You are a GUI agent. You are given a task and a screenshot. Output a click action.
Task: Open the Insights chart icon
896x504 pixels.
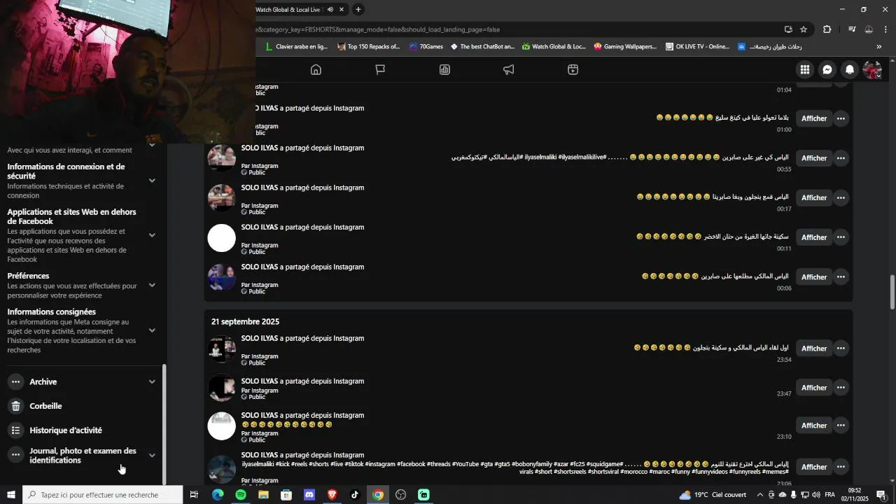coord(444,70)
